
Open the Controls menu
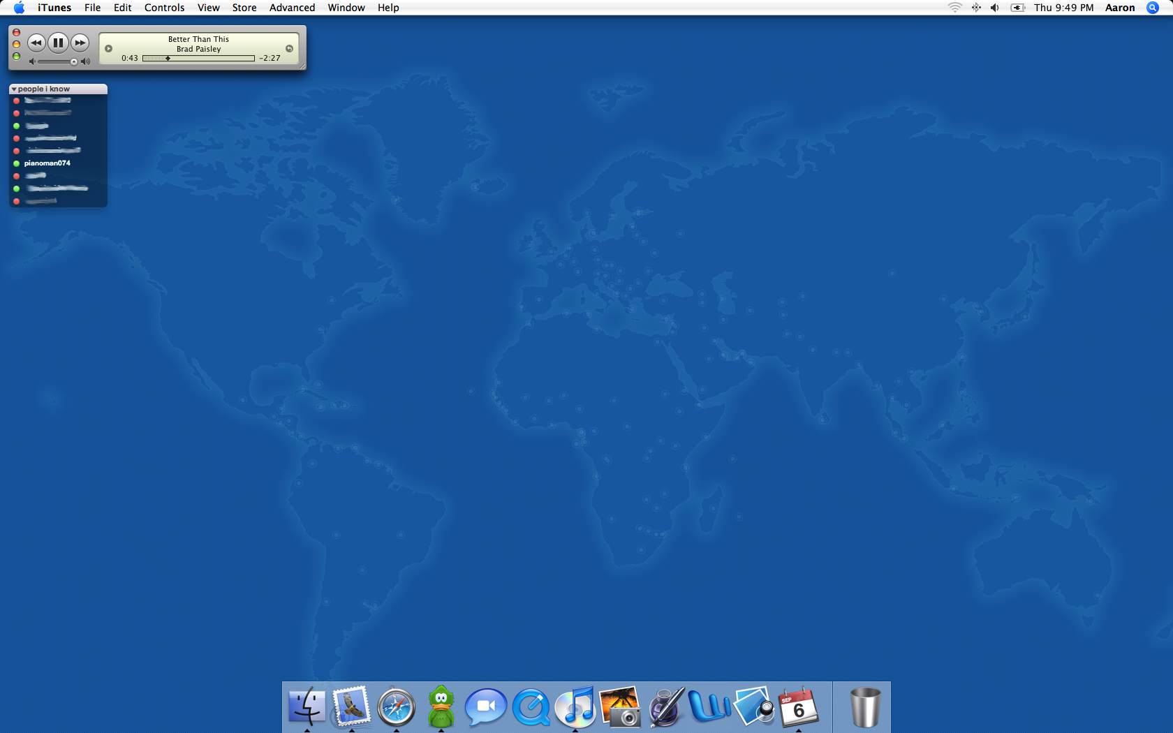pyautogui.click(x=164, y=8)
